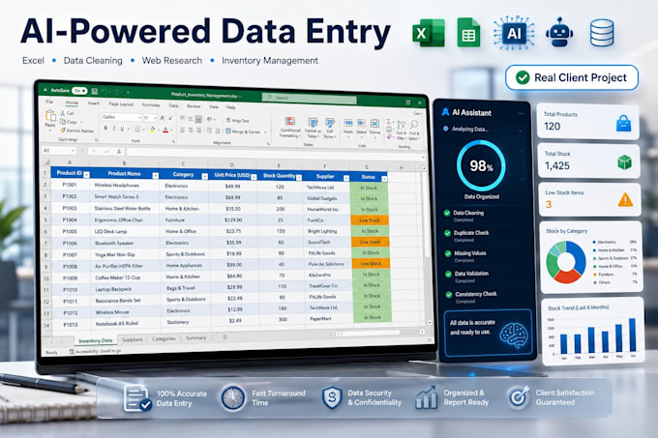The width and height of the screenshot is (658, 438).
Task: Open the Category column filter dropdown
Action: [205, 177]
